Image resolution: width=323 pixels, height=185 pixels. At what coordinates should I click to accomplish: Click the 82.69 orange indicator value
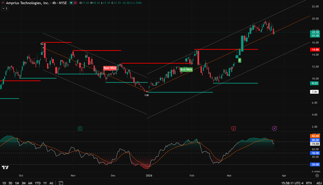coord(315,136)
